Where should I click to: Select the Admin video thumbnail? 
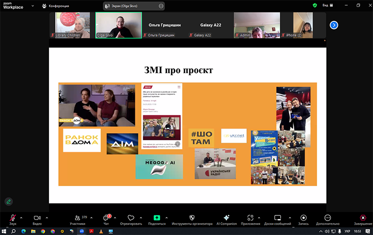pyautogui.click(x=257, y=25)
